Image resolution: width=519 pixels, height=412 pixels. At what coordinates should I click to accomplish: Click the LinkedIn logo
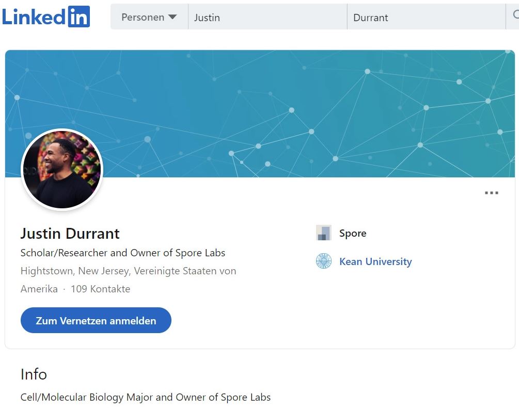[45, 17]
